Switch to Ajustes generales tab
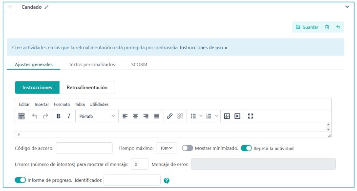Screen dimensions: 357x191 34,64
